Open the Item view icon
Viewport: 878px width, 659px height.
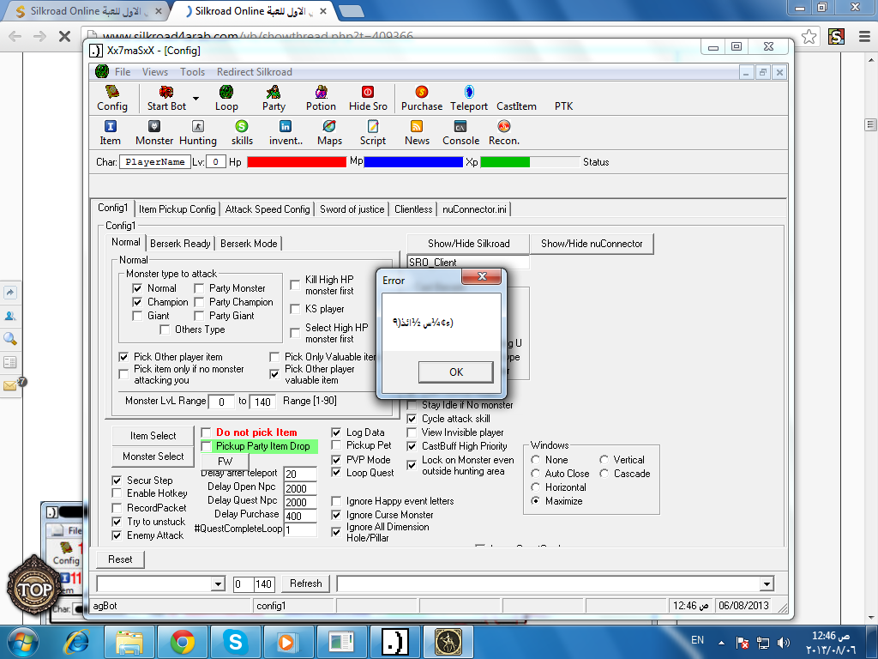(111, 133)
